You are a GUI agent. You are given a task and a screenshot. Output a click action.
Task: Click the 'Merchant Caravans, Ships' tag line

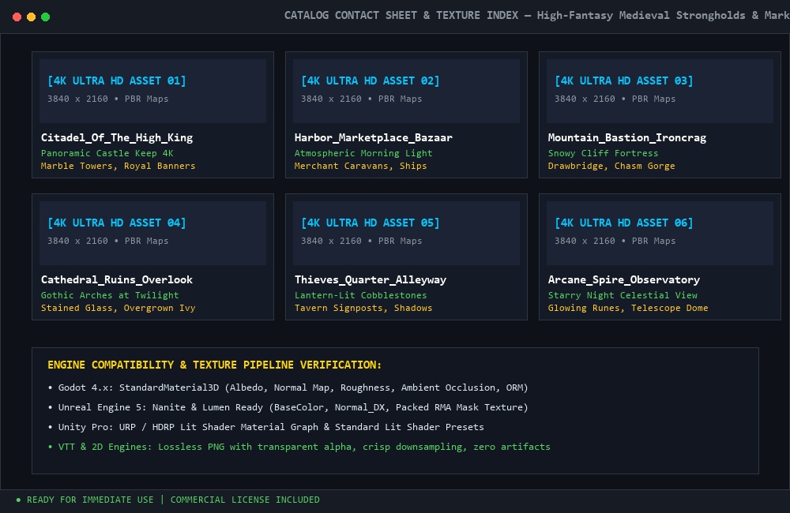click(361, 166)
